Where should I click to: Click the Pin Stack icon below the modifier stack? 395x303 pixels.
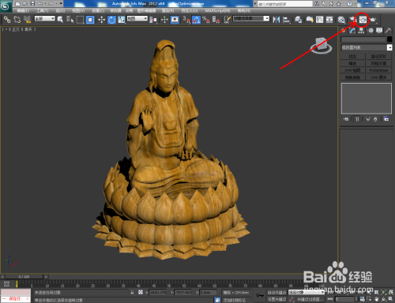coord(346,119)
